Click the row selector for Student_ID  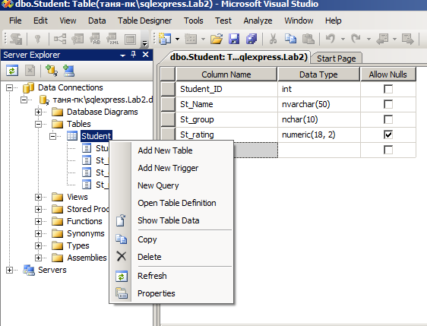pyautogui.click(x=168, y=89)
